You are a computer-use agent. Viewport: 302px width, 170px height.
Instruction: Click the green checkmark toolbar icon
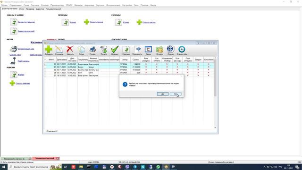(115, 50)
